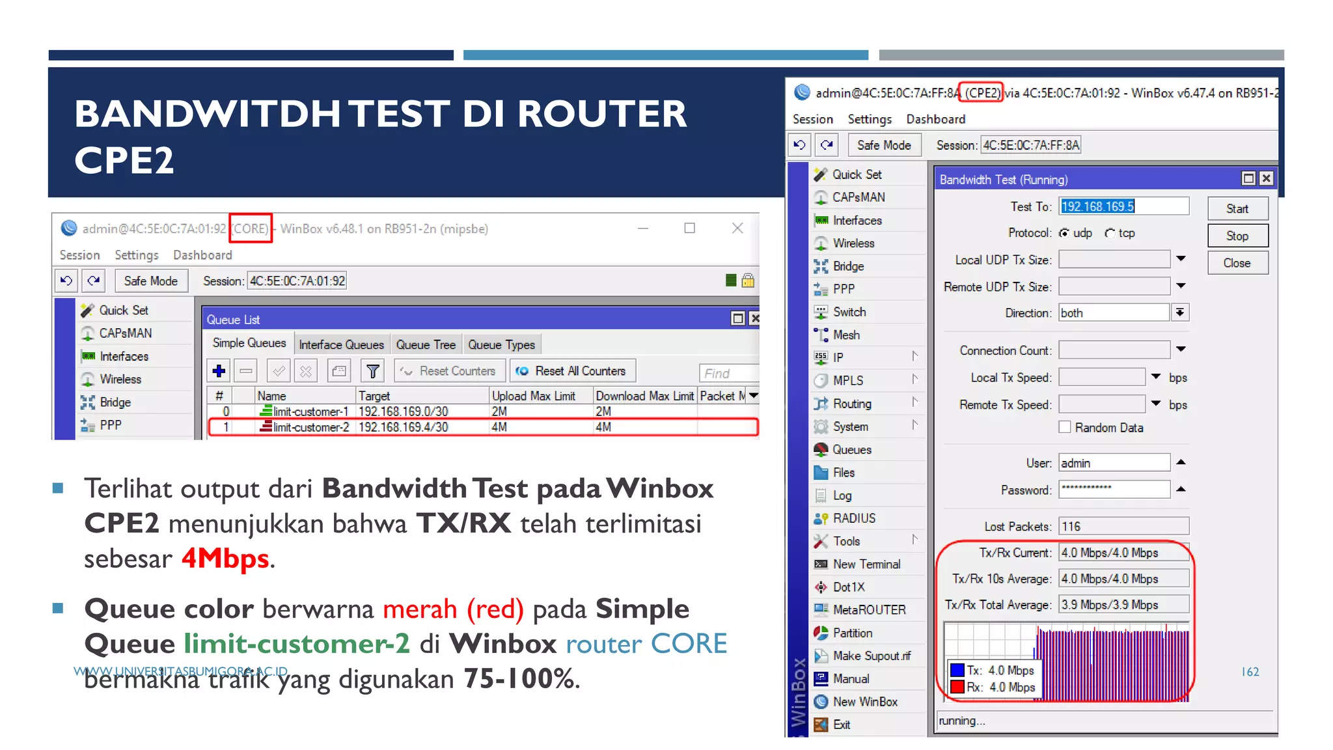This screenshot has height=750, width=1333.
Task: Open MetaROUTER in CPE2 sidebar
Action: [x=869, y=610]
